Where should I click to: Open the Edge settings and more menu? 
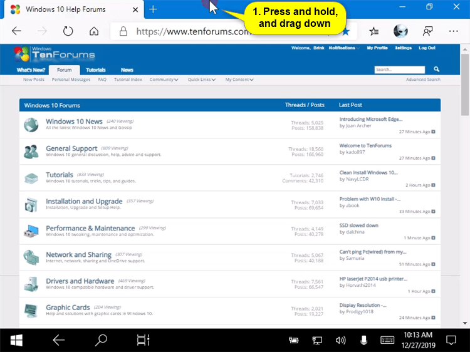454,31
